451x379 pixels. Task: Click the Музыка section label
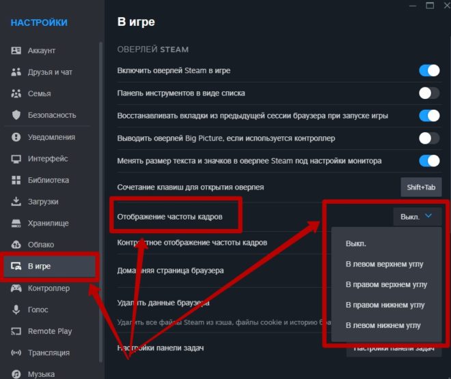[x=41, y=374]
